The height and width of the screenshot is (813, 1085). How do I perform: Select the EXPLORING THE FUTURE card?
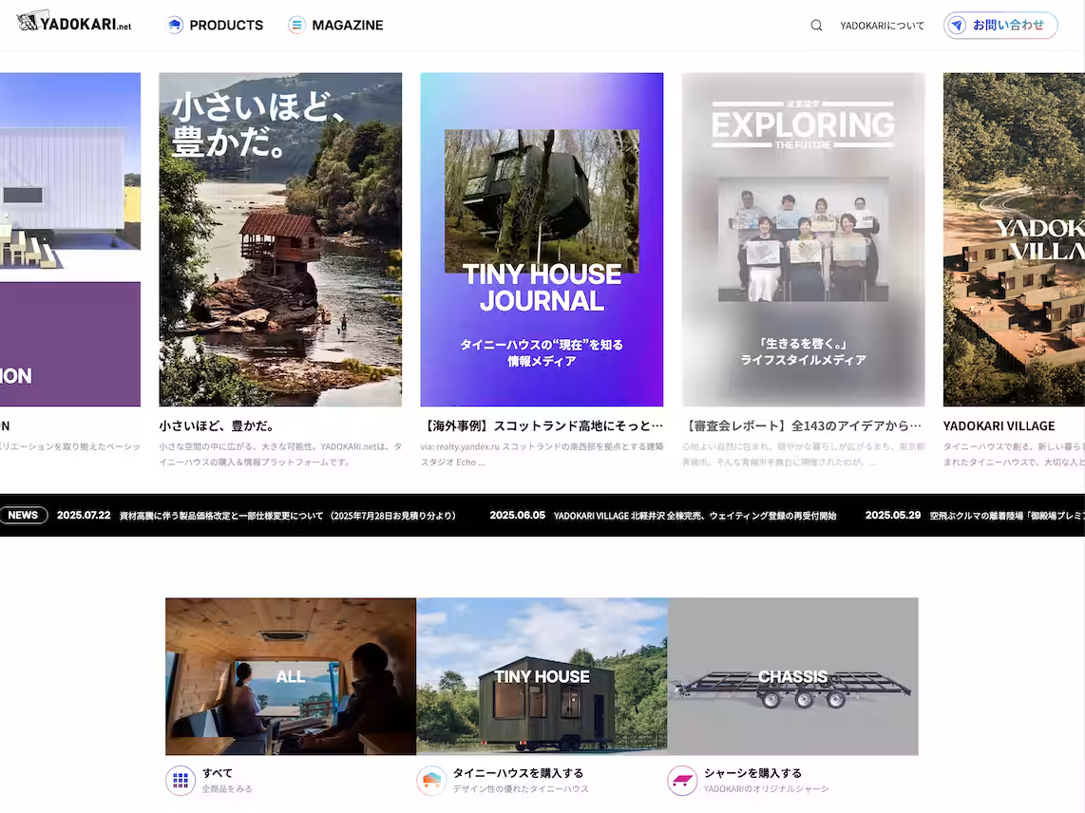click(803, 239)
